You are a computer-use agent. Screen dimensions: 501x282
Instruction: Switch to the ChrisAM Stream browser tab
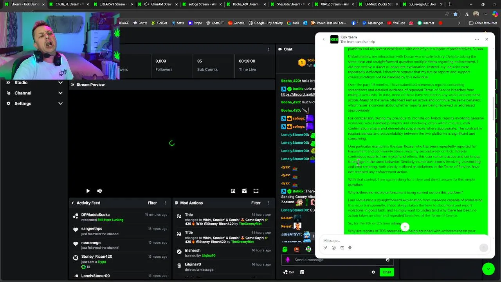159,4
